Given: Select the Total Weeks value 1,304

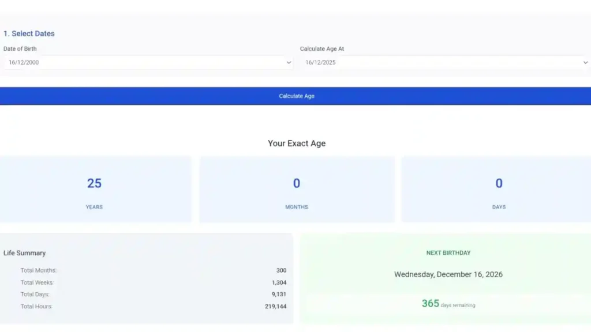Looking at the screenshot, I should coord(280,282).
